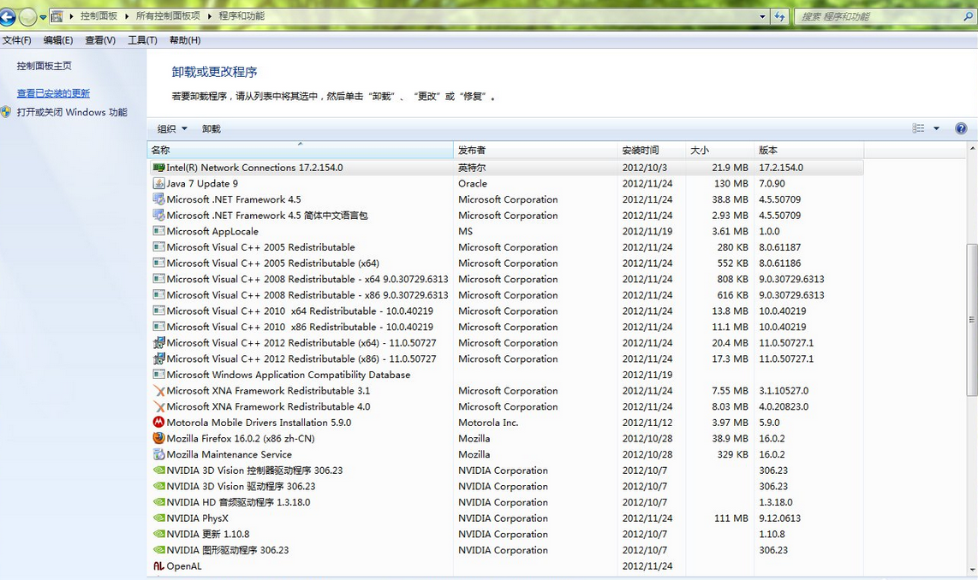Click the Visual C++ 2012 Redistributable (x86) icon
This screenshot has width=978, height=580.
[x=158, y=358]
